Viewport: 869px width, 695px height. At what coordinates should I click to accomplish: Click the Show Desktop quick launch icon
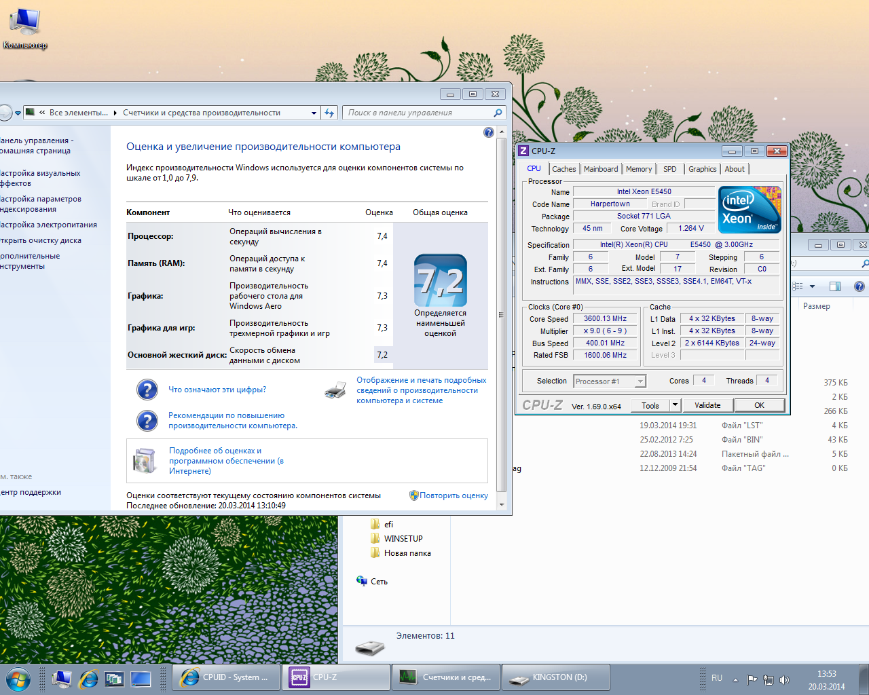point(141,678)
